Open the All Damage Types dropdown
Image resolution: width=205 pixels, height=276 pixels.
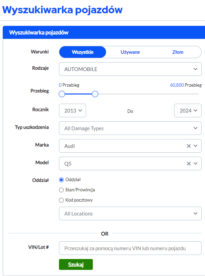tap(130, 128)
